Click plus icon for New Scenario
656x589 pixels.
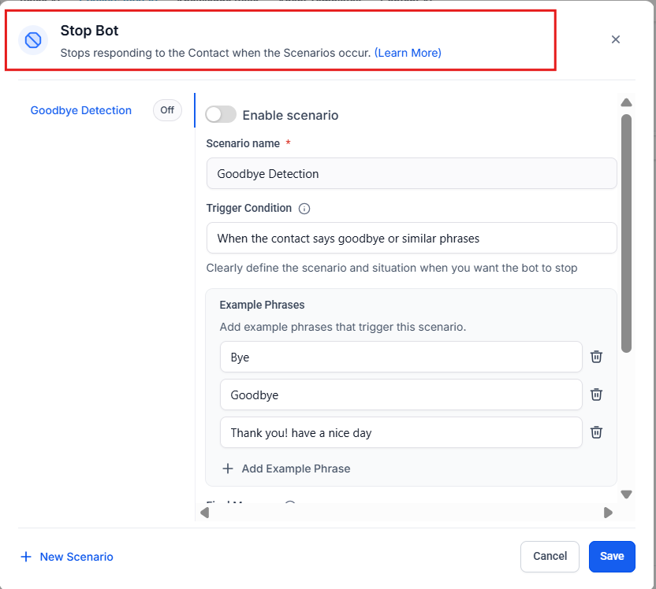[26, 557]
